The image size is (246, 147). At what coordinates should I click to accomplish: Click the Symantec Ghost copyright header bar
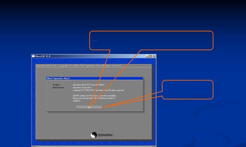click(x=94, y=66)
